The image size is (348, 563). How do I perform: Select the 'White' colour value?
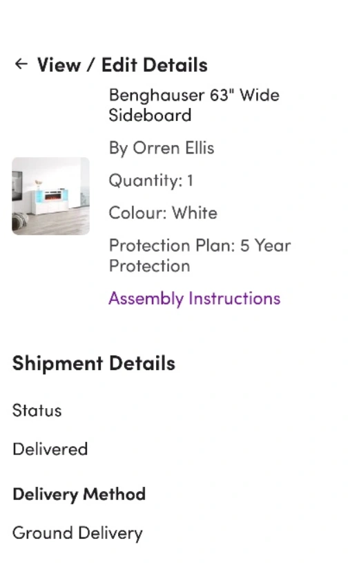(x=195, y=213)
